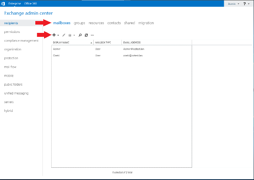Switch to the shared tab
Image resolution: width=254 pixels, height=180 pixels.
click(x=129, y=23)
